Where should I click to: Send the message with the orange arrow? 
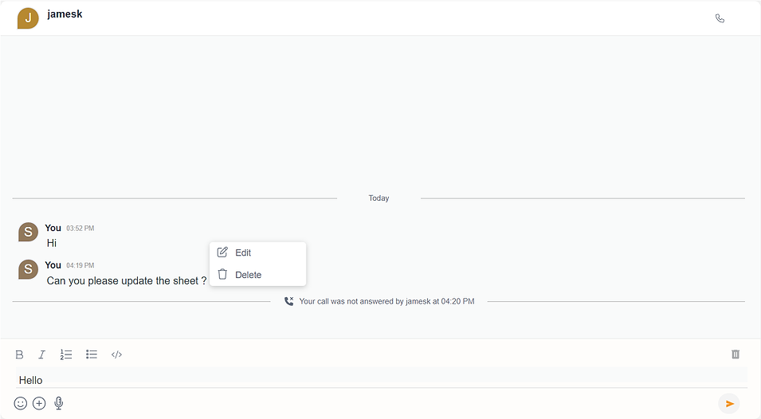[x=729, y=404]
